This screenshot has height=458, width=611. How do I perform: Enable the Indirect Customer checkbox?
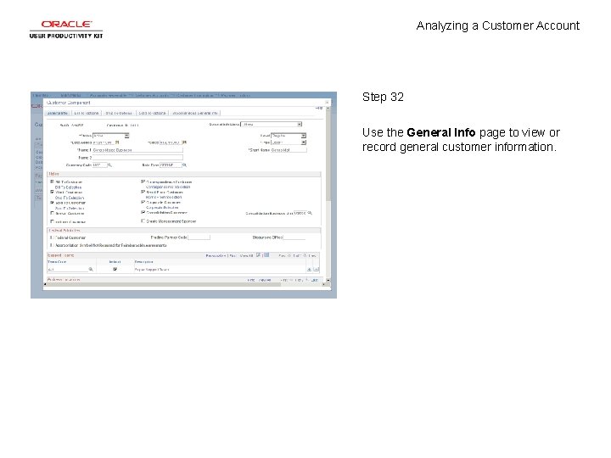coord(53,221)
